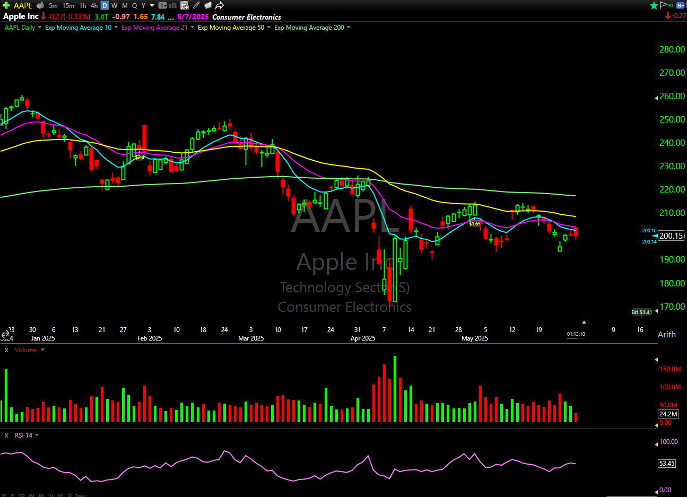The height and width of the screenshot is (497, 687).
Task: Remove the Volume pane with its X
Action: tap(6, 350)
